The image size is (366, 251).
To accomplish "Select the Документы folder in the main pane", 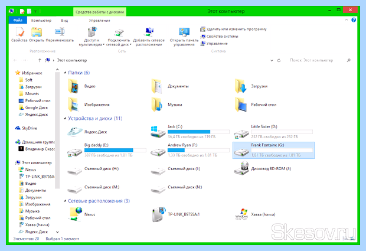I will click(x=170, y=86).
